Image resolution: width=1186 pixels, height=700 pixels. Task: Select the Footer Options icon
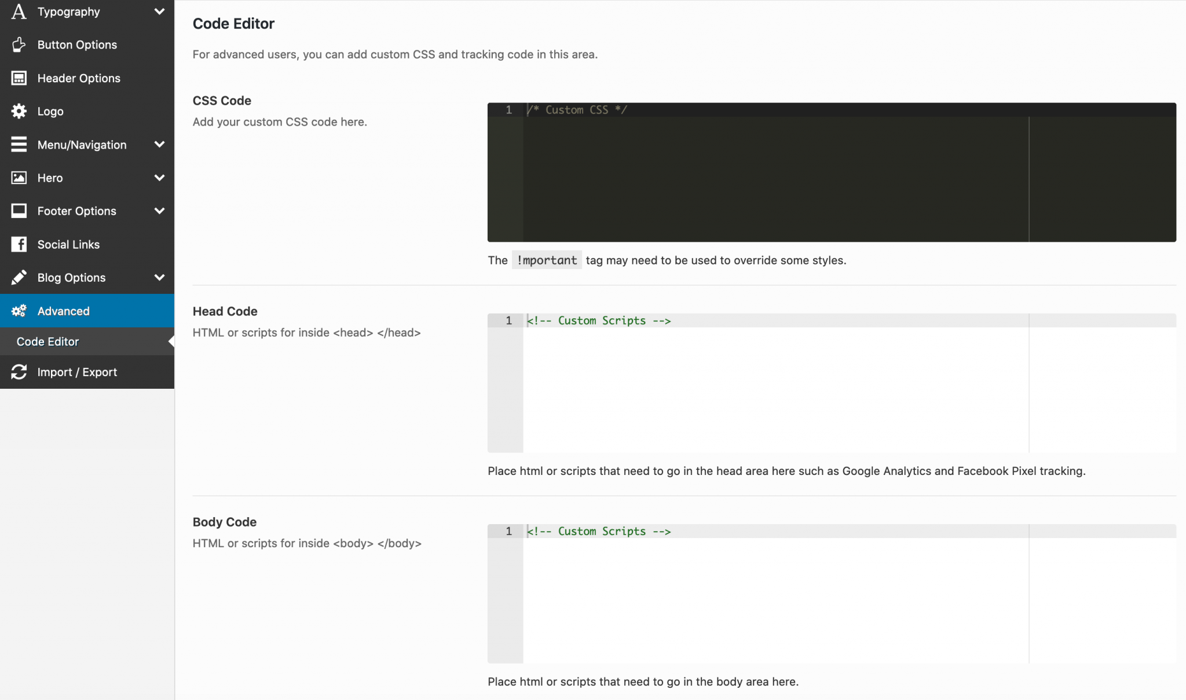[x=19, y=211]
